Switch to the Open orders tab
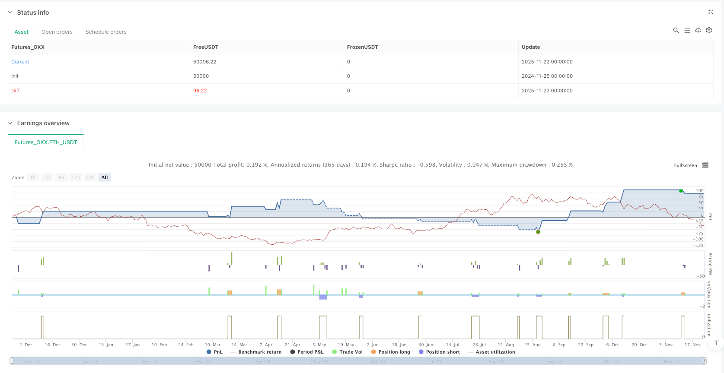Viewport: 724px width, 373px height. coord(57,32)
